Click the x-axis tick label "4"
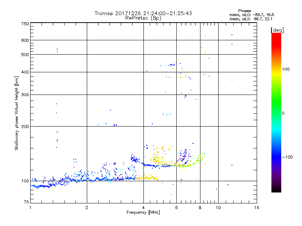The width and height of the screenshot is (302, 226). coord(143,208)
